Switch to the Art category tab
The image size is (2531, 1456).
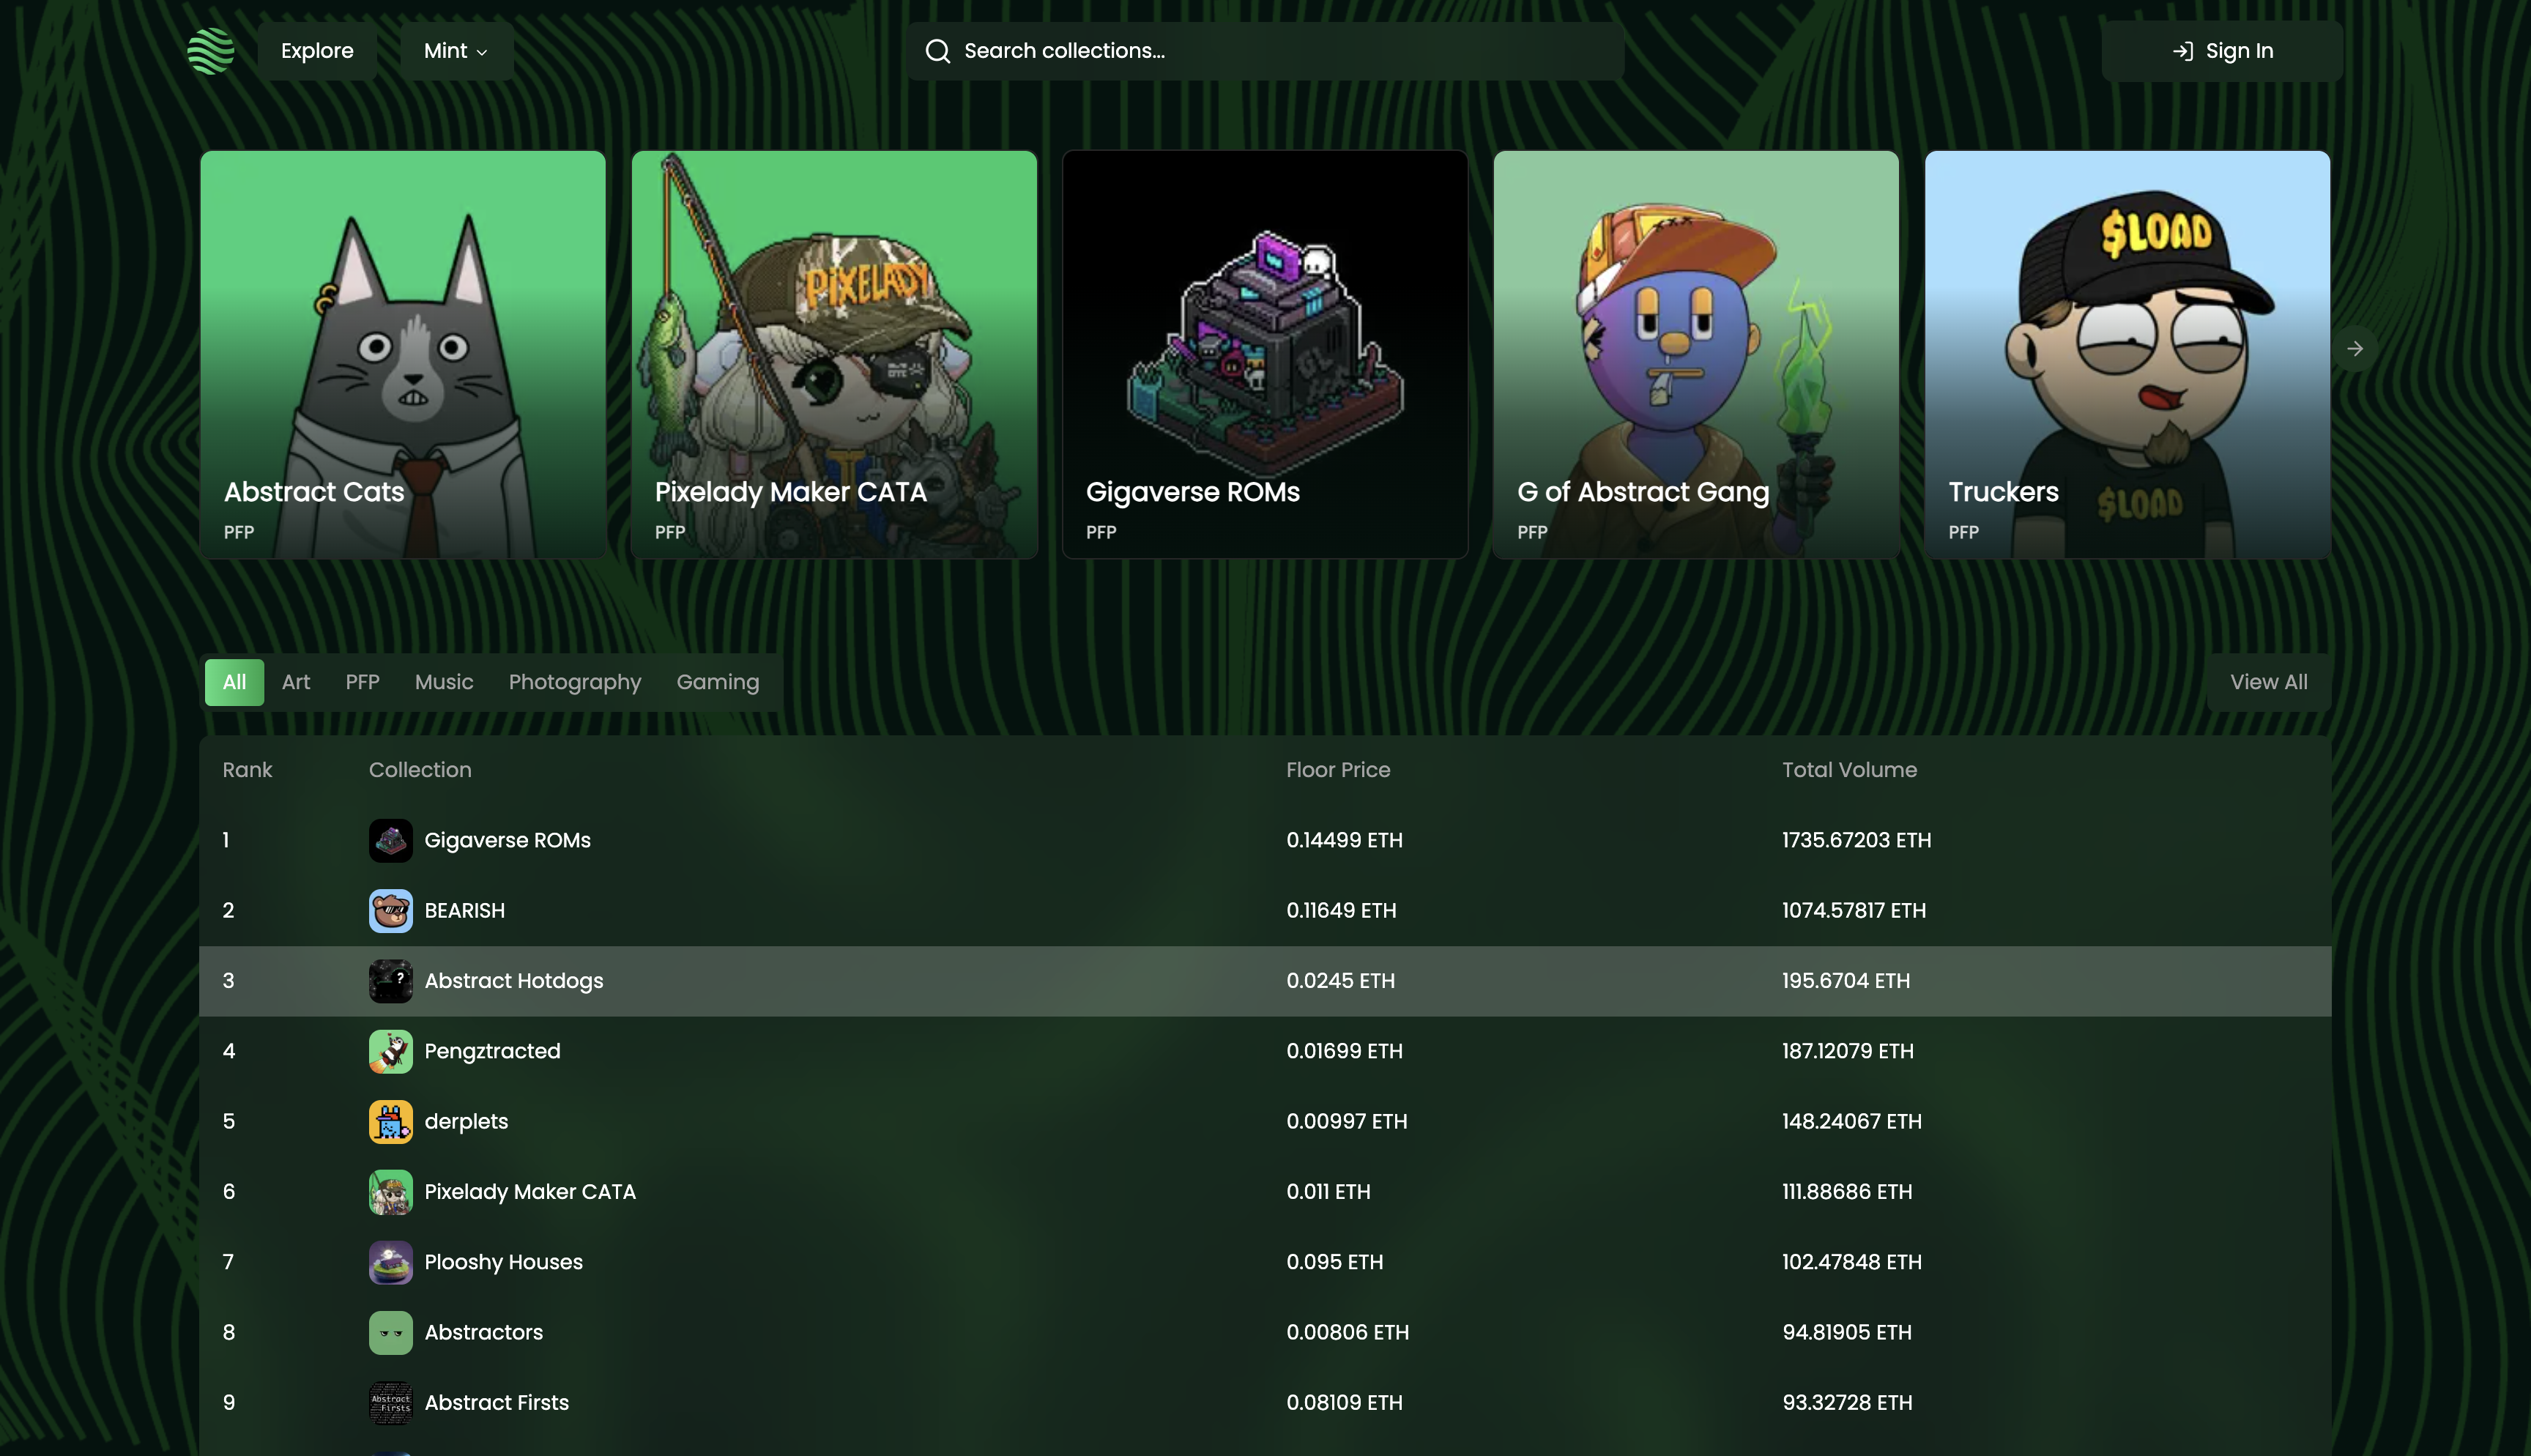[x=296, y=682]
